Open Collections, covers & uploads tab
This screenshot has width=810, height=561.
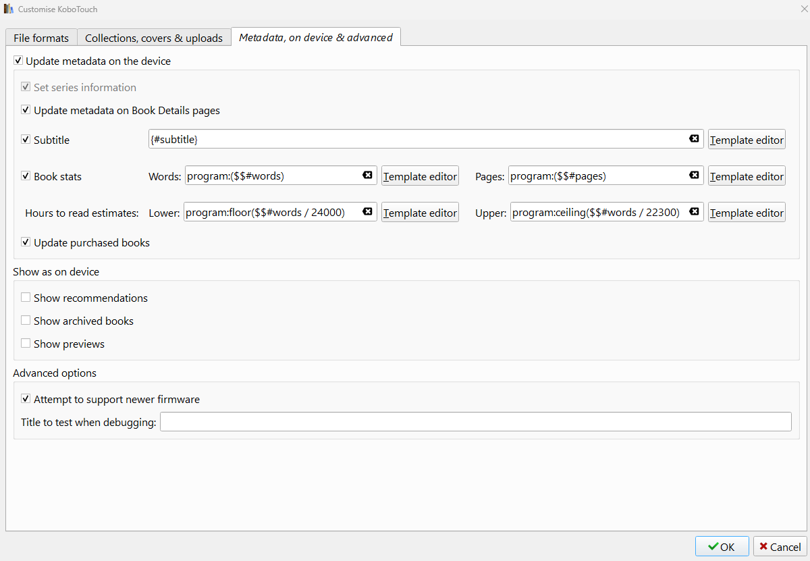coord(154,38)
